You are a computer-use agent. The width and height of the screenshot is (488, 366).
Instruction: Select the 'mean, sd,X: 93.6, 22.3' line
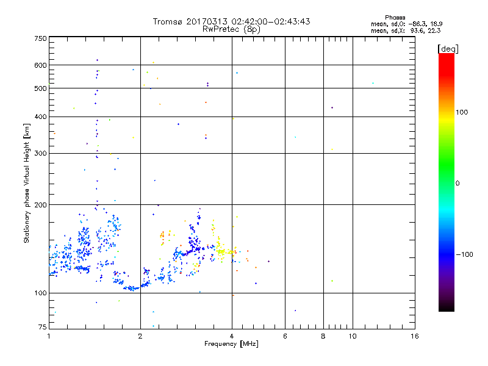pyautogui.click(x=406, y=30)
